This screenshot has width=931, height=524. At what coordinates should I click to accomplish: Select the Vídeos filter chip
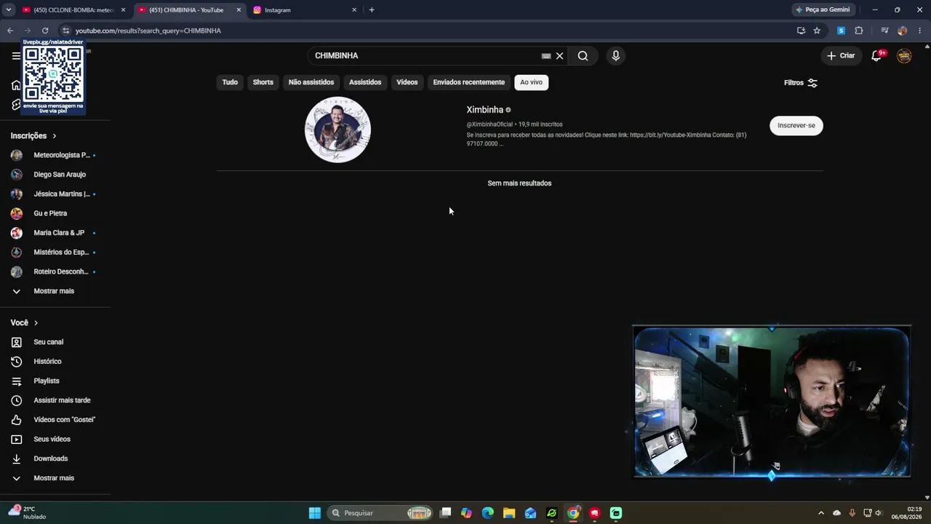(407, 82)
